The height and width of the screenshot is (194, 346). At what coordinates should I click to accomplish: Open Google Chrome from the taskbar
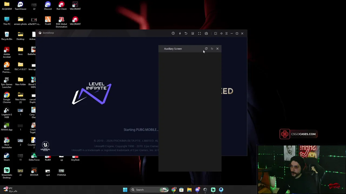174,190
